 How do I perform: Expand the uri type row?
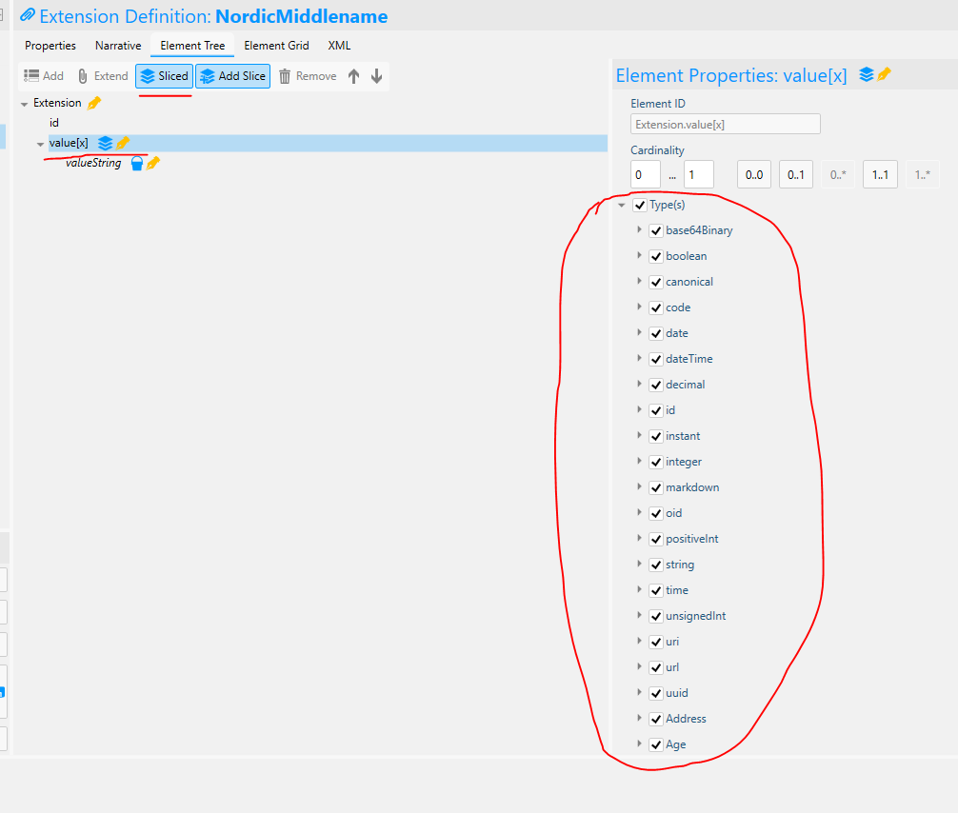pyautogui.click(x=639, y=641)
